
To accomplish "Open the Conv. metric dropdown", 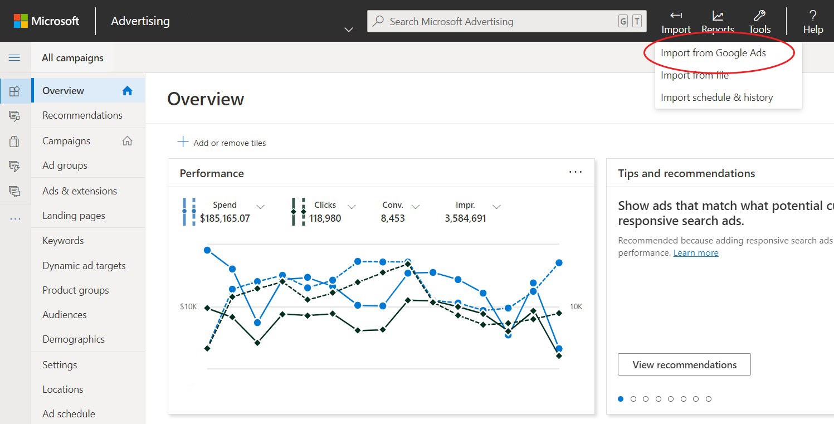I will (415, 207).
